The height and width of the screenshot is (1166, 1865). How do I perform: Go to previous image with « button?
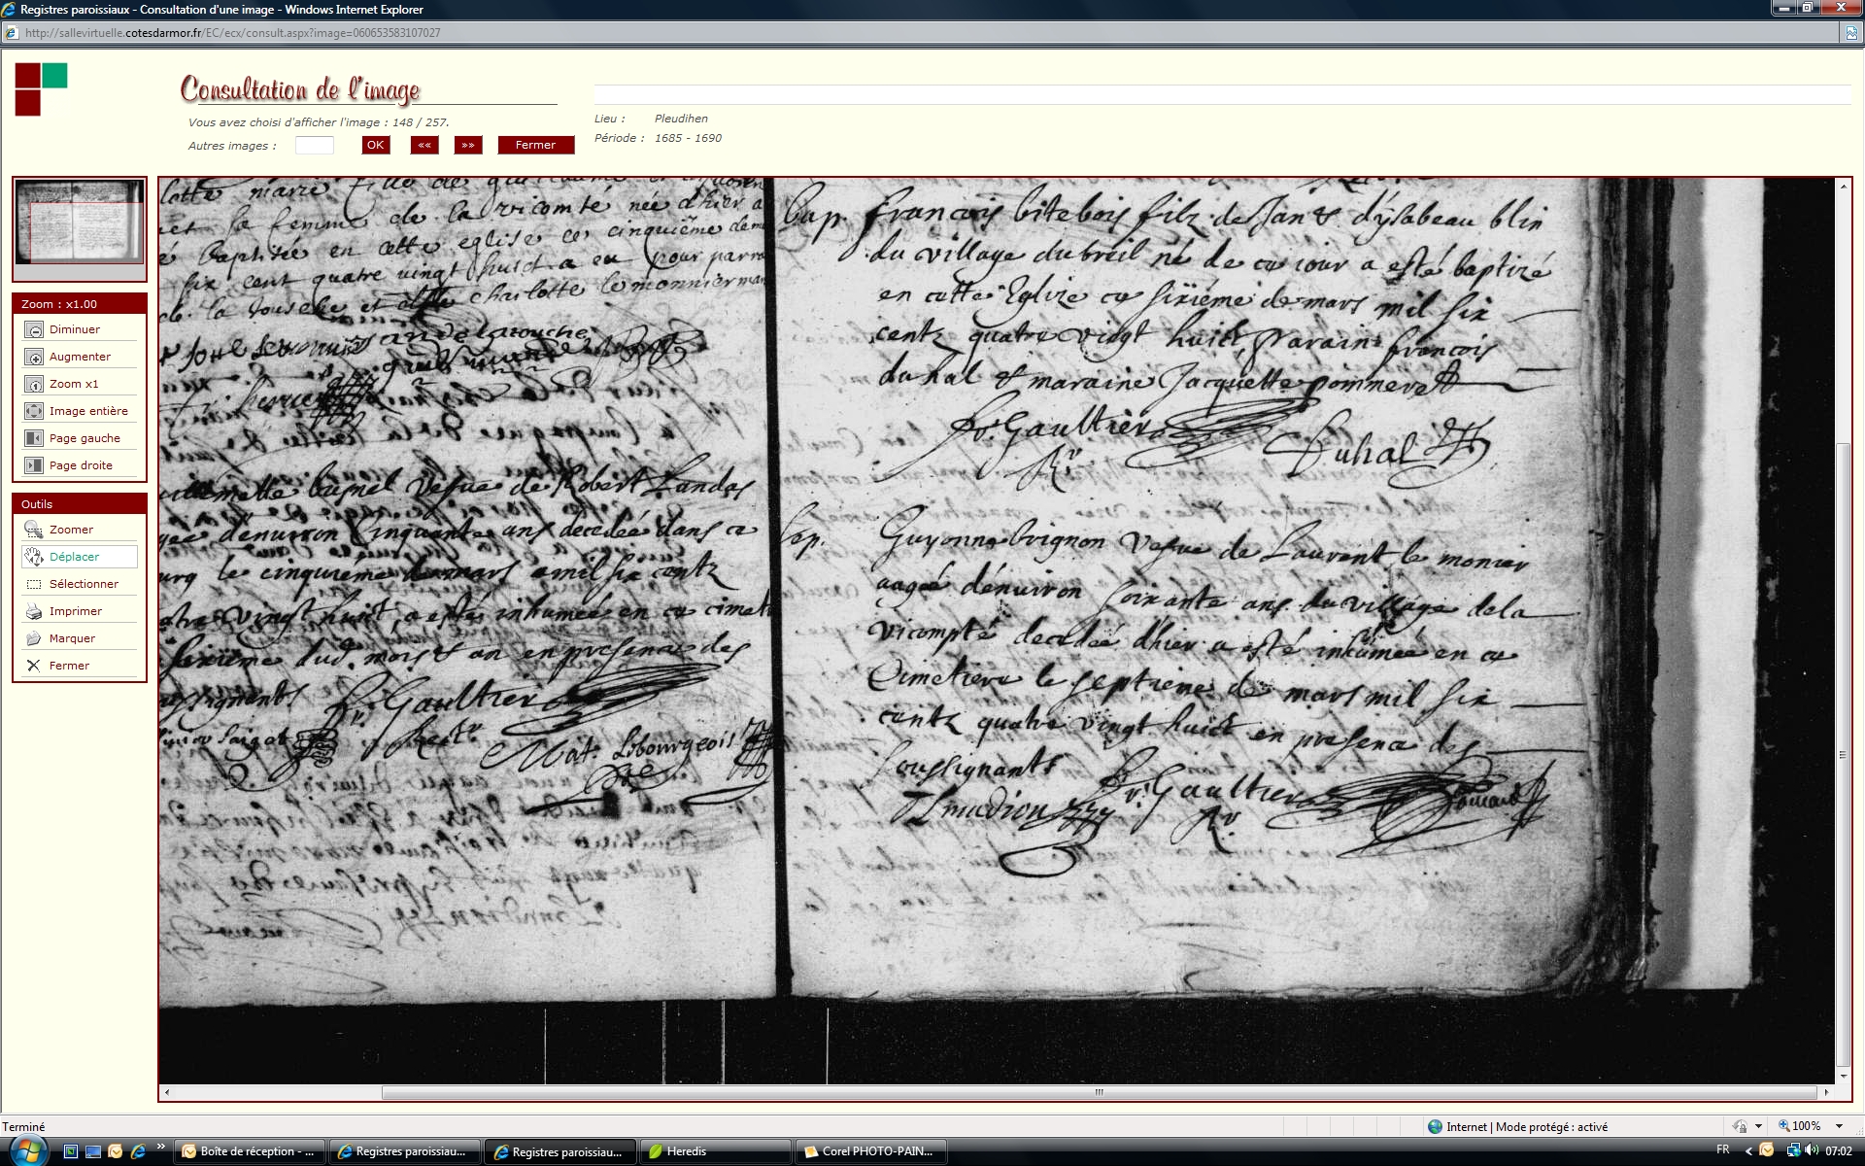424,146
